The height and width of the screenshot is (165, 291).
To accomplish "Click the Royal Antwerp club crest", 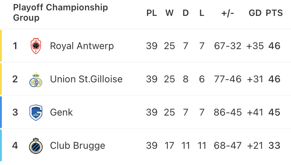I will [x=36, y=46].
